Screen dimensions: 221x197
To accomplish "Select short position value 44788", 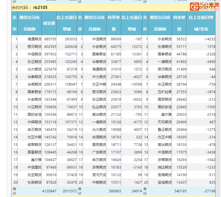I will (x=182, y=54).
